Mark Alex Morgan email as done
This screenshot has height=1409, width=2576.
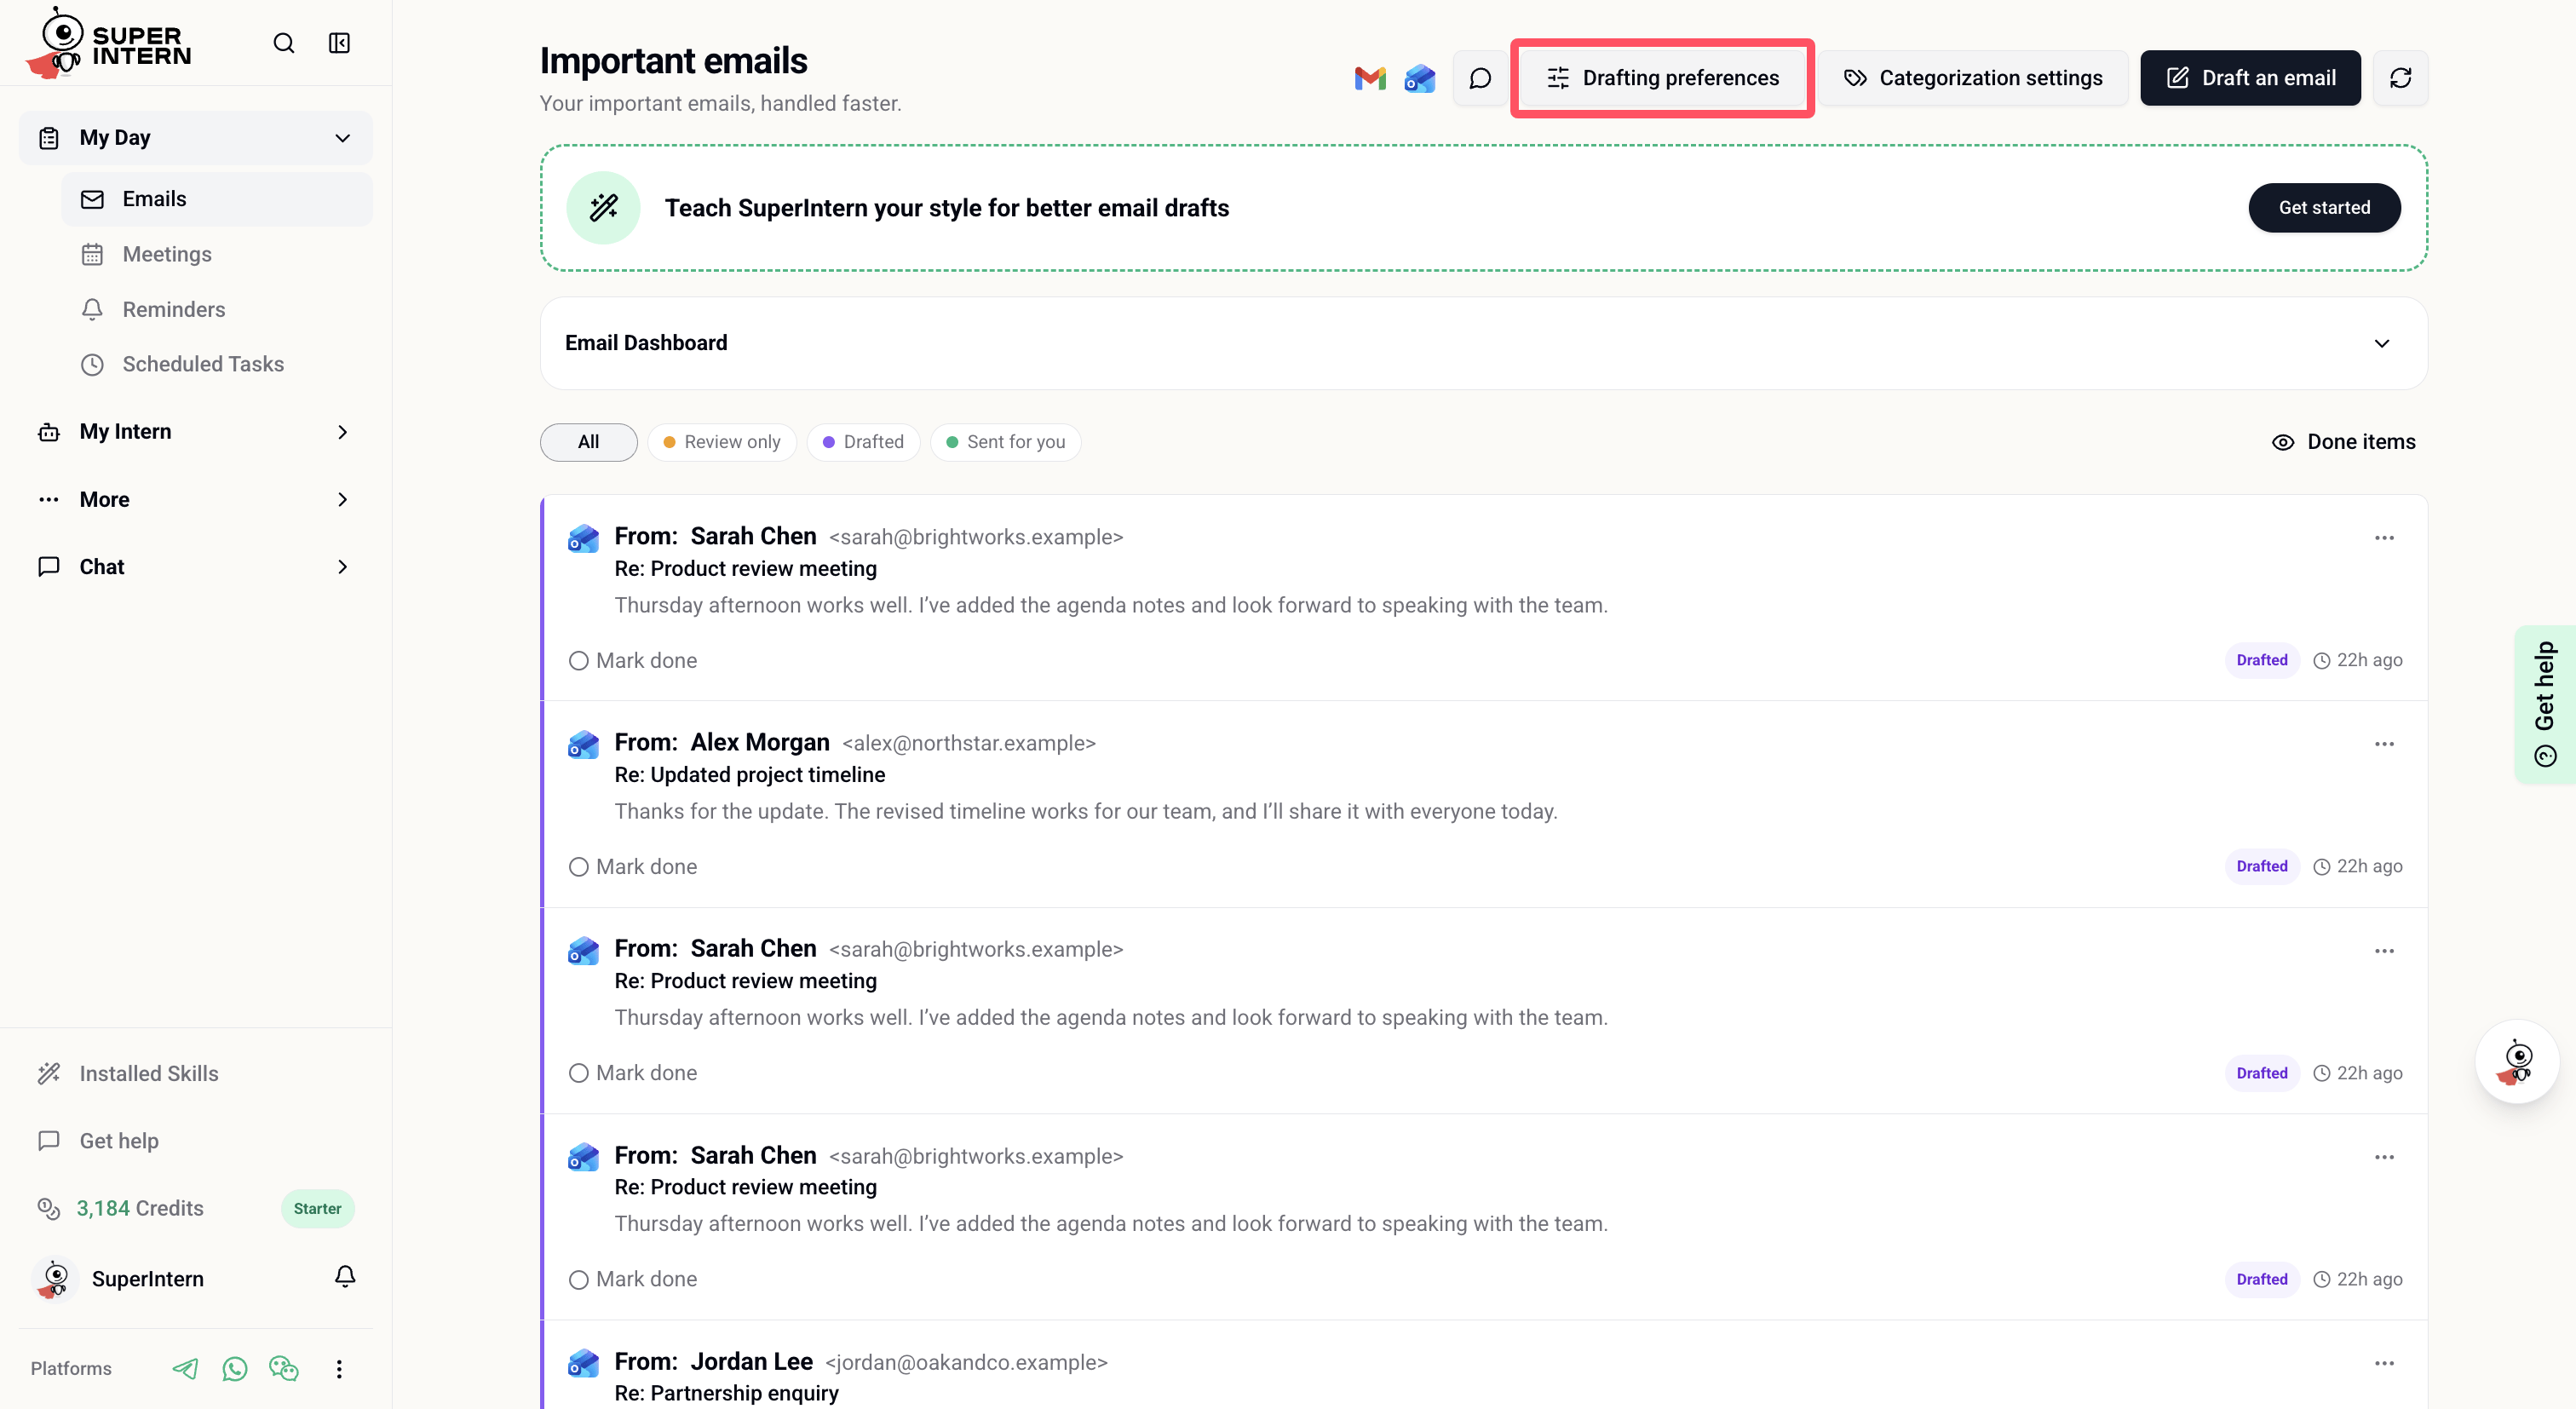[633, 867]
